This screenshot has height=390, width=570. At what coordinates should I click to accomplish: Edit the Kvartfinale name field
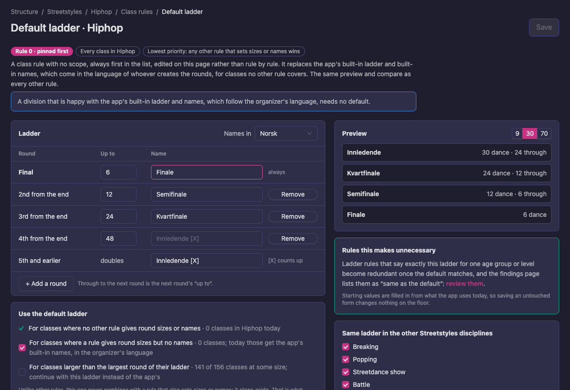207,216
